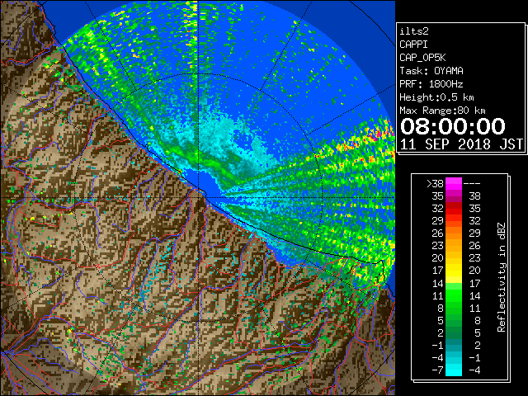Click the "-4" right-column value at the legend's bottom
528x396 pixels.
(x=474, y=370)
